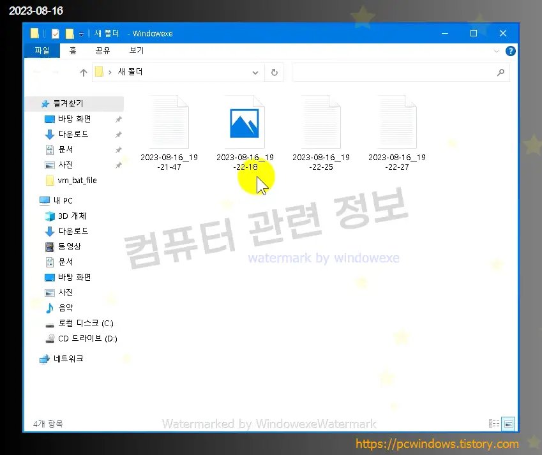The height and width of the screenshot is (455, 542).
Task: Open 바탕 화면 under 내 PC
Action: [x=74, y=277]
